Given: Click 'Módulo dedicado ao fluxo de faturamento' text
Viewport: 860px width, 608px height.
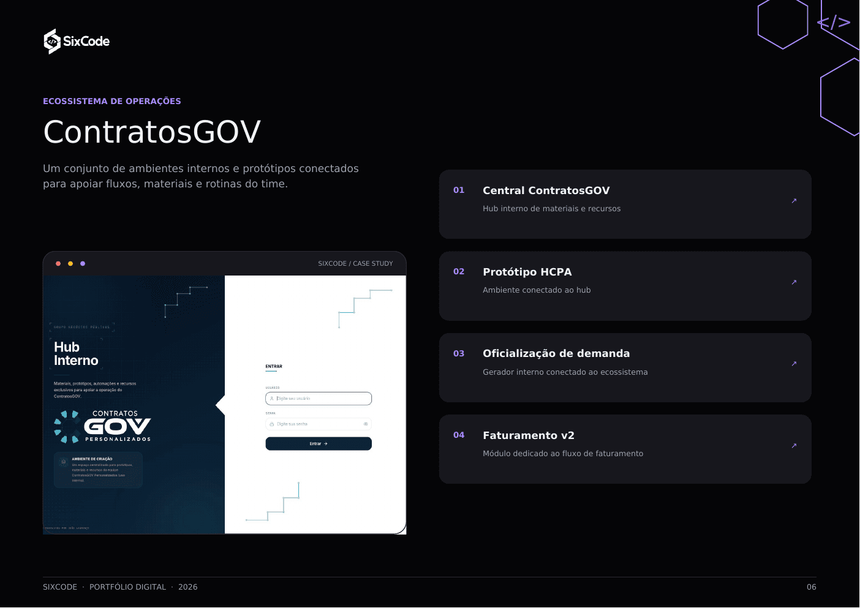Looking at the screenshot, I should pyautogui.click(x=563, y=454).
